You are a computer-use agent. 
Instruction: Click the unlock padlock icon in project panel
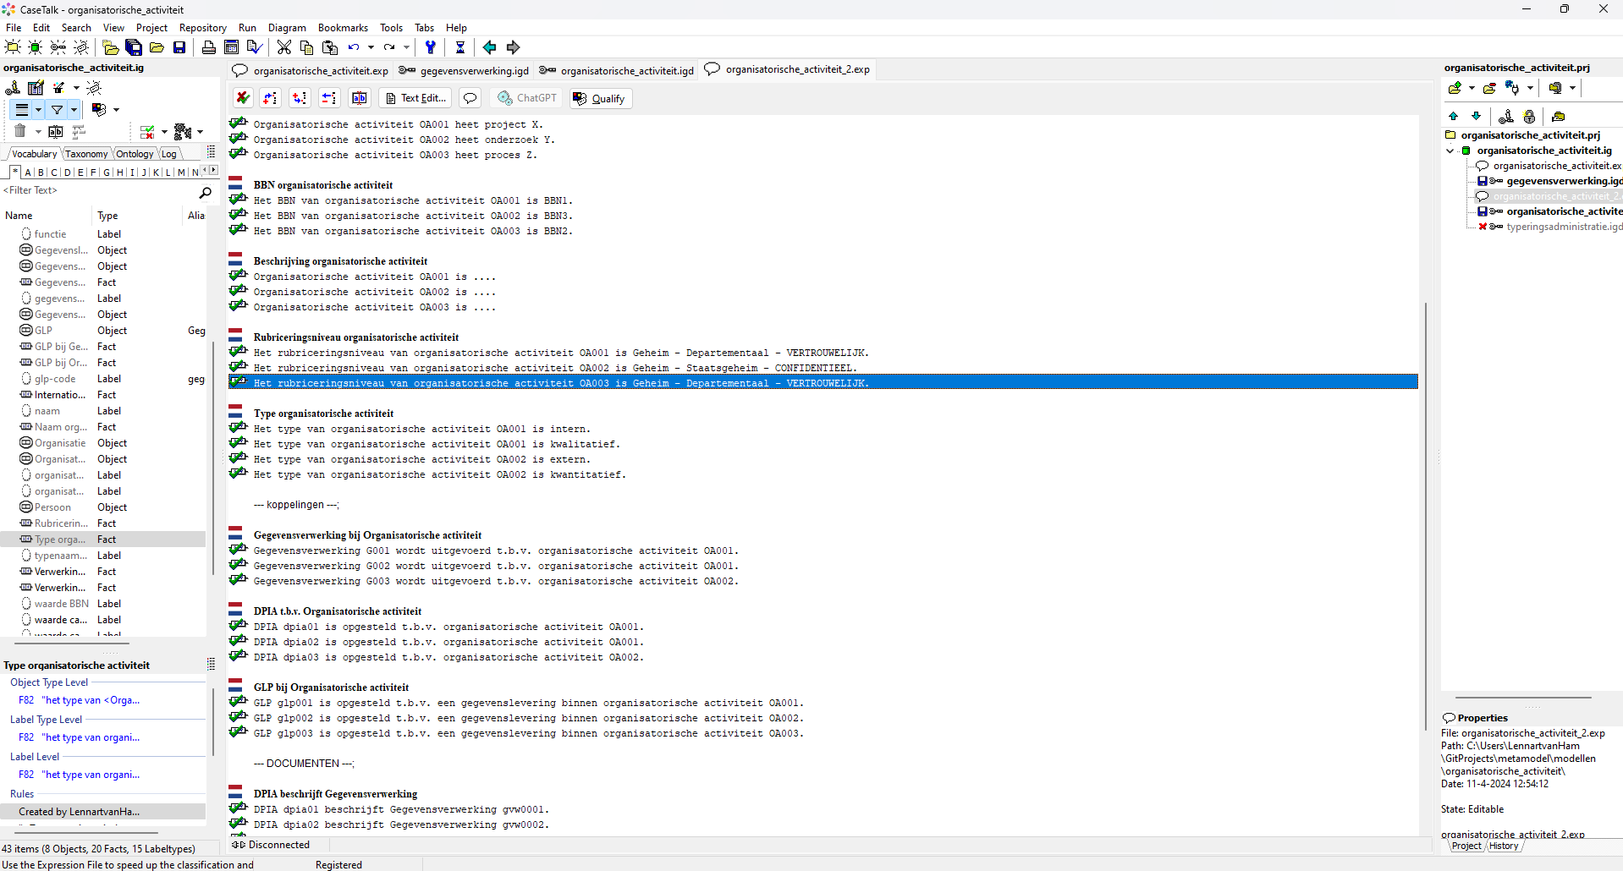pyautogui.click(x=1529, y=117)
